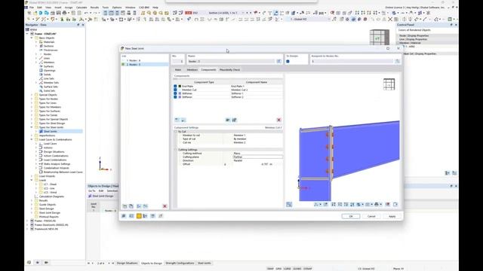Toggle GLINES in the status bar
This screenshot has height=271, width=483.
pos(297,269)
